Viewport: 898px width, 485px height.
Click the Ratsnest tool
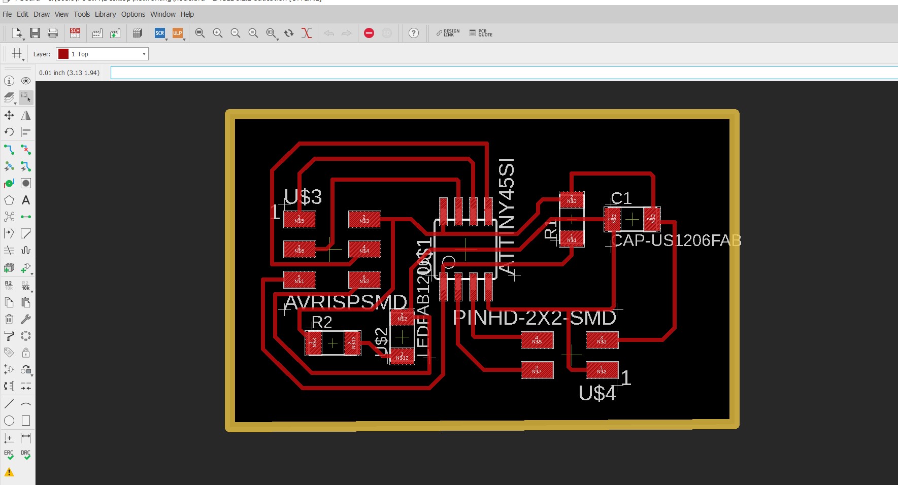[9, 217]
